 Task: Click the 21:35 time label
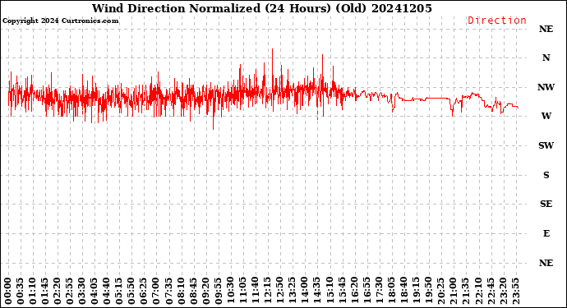(x=466, y=291)
